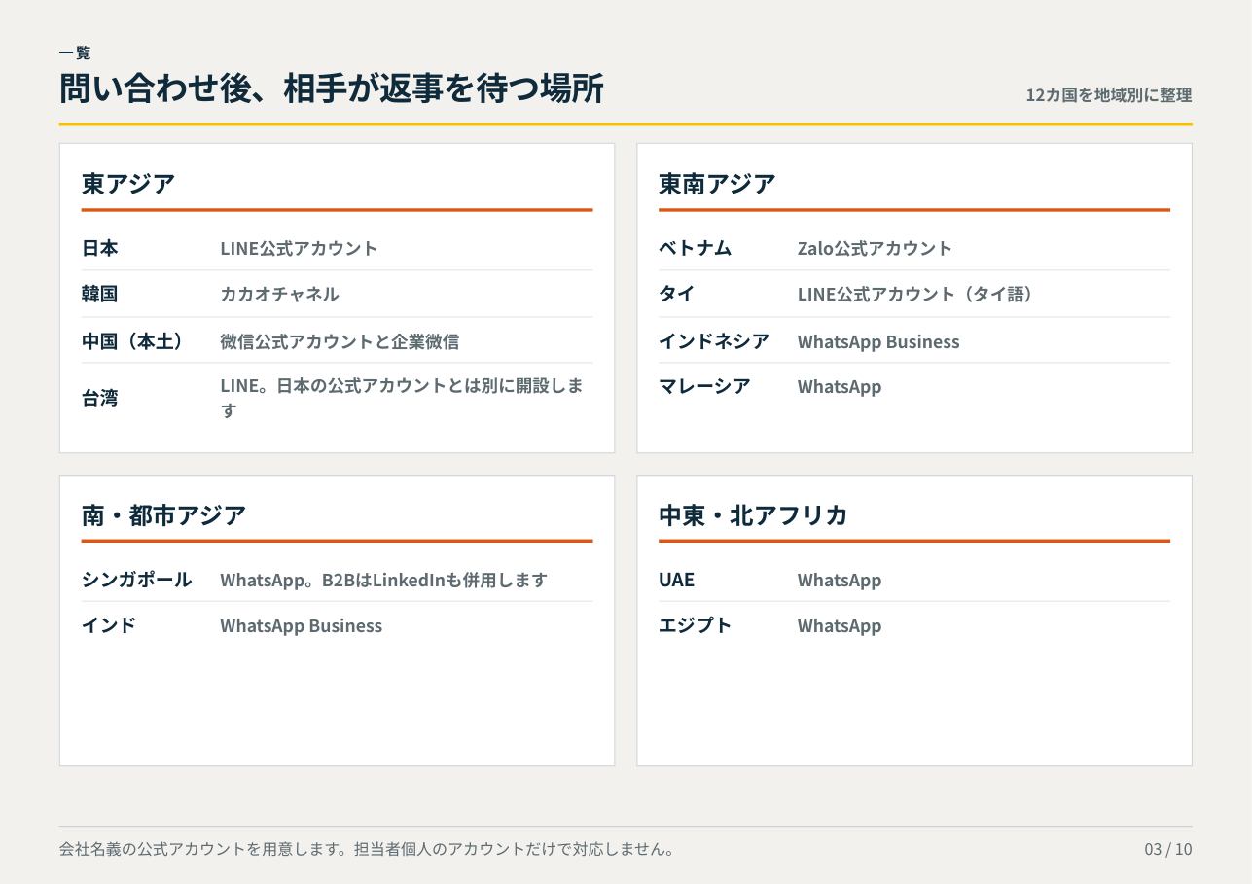The width and height of the screenshot is (1252, 884).
Task: Click the インドネシア country label
Action: [x=714, y=341]
